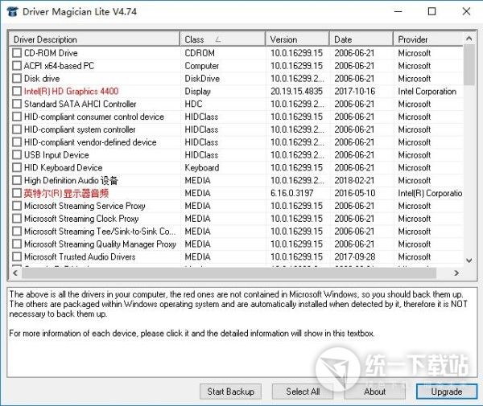Select the 英特尔(R) 显示器音频 checkbox

point(17,193)
